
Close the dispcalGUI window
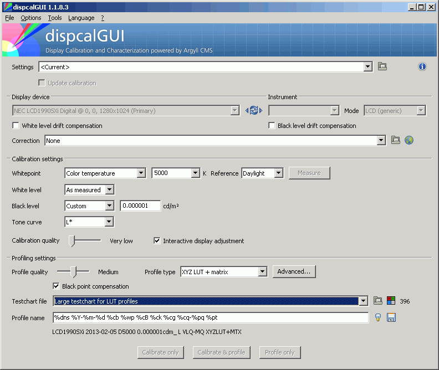[431, 7]
